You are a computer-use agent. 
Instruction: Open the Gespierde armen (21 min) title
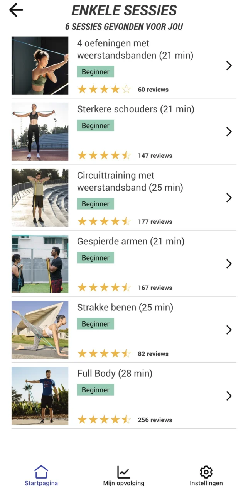click(131, 242)
